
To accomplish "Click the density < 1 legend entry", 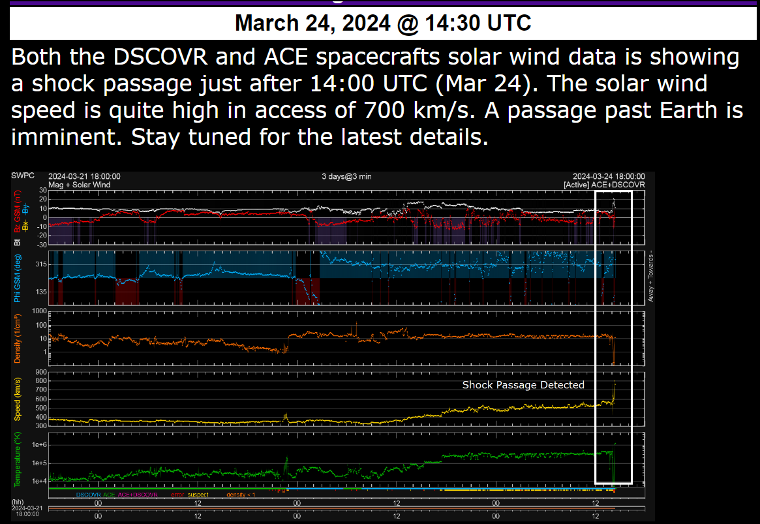I will (x=241, y=495).
